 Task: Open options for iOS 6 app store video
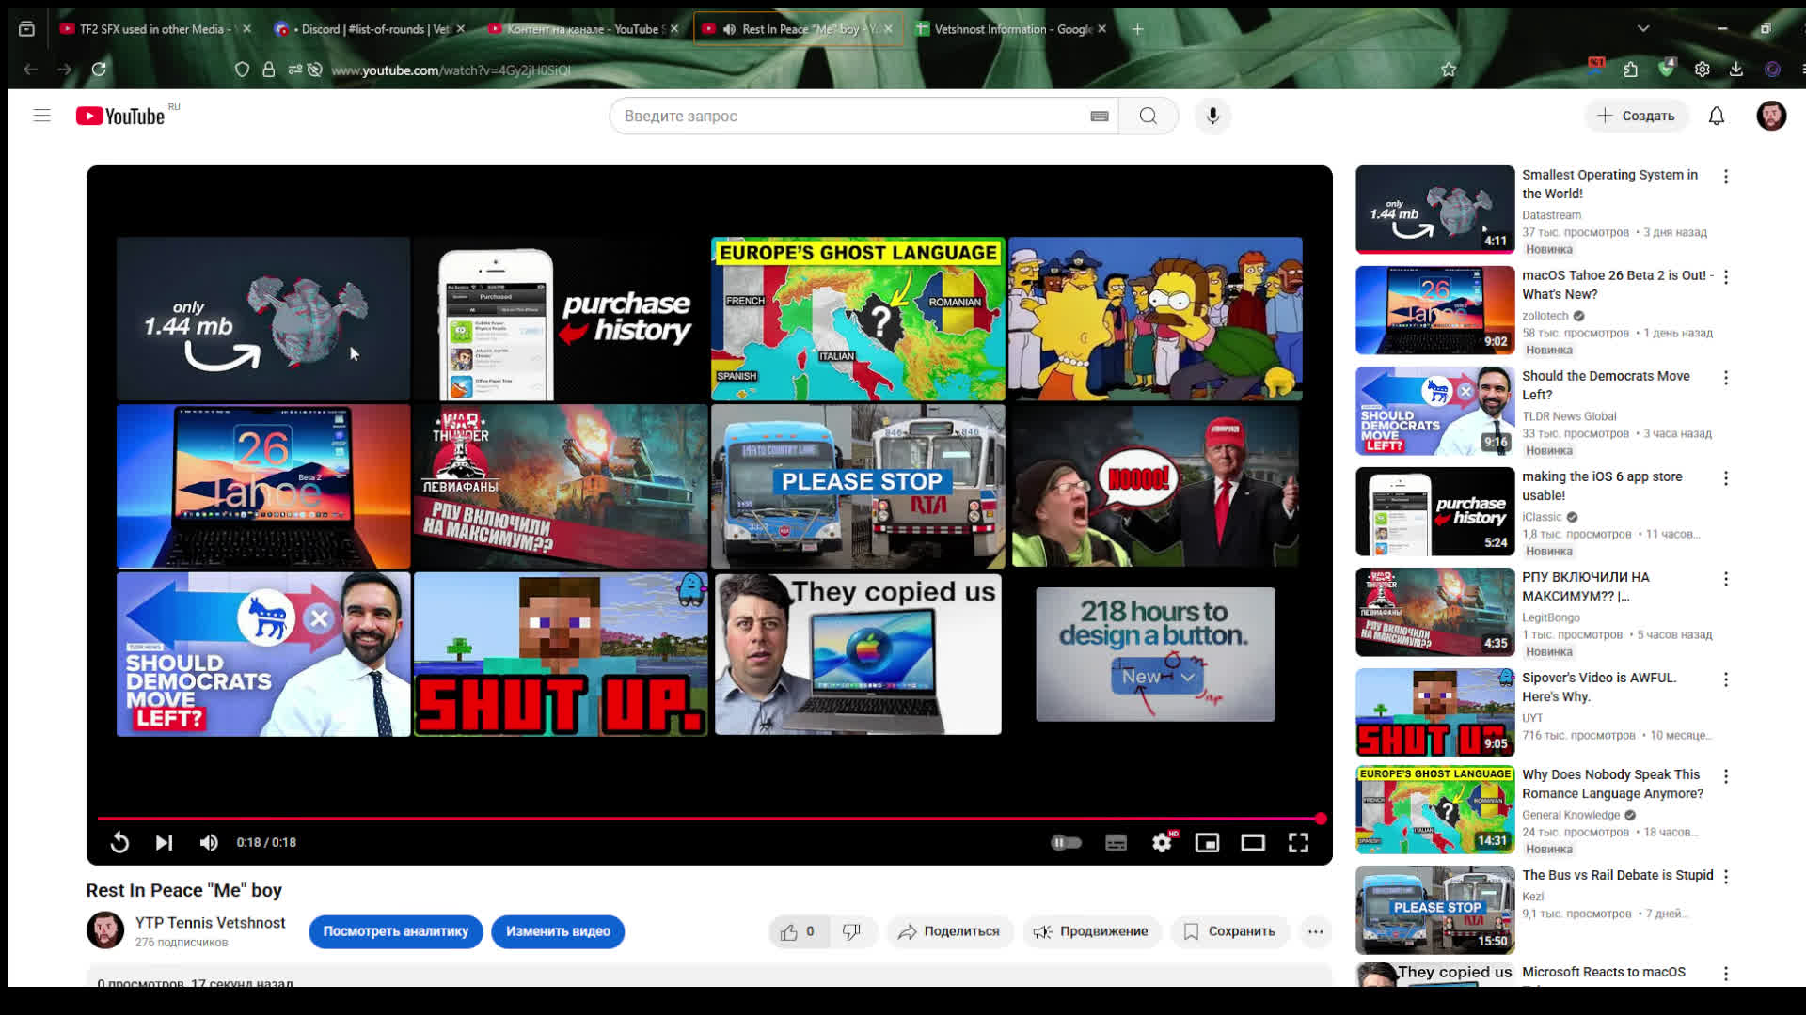1726,478
